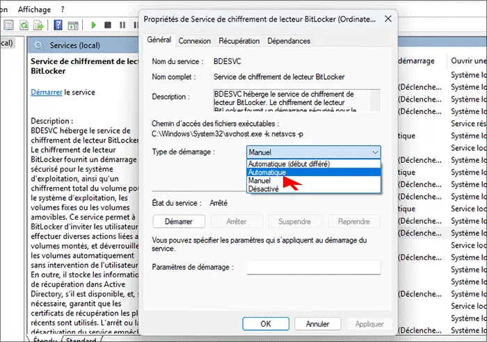Click the BDESVC service name text

pyautogui.click(x=227, y=61)
